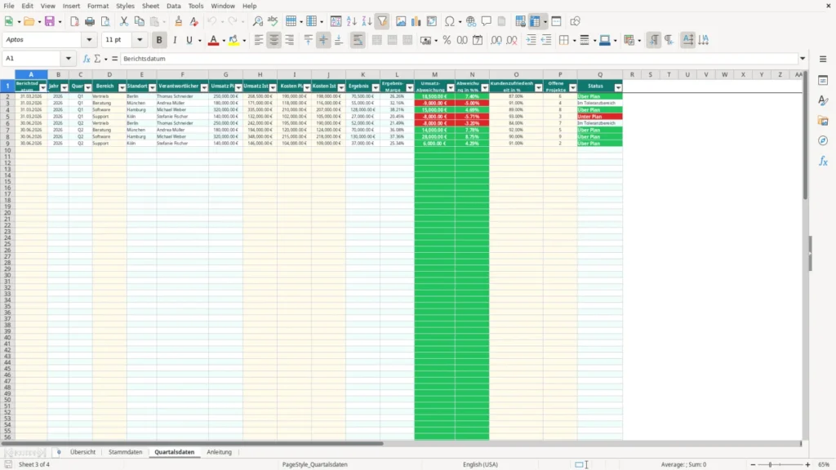Open sidebar Properties panel icon
The image size is (836, 470).
[823, 80]
